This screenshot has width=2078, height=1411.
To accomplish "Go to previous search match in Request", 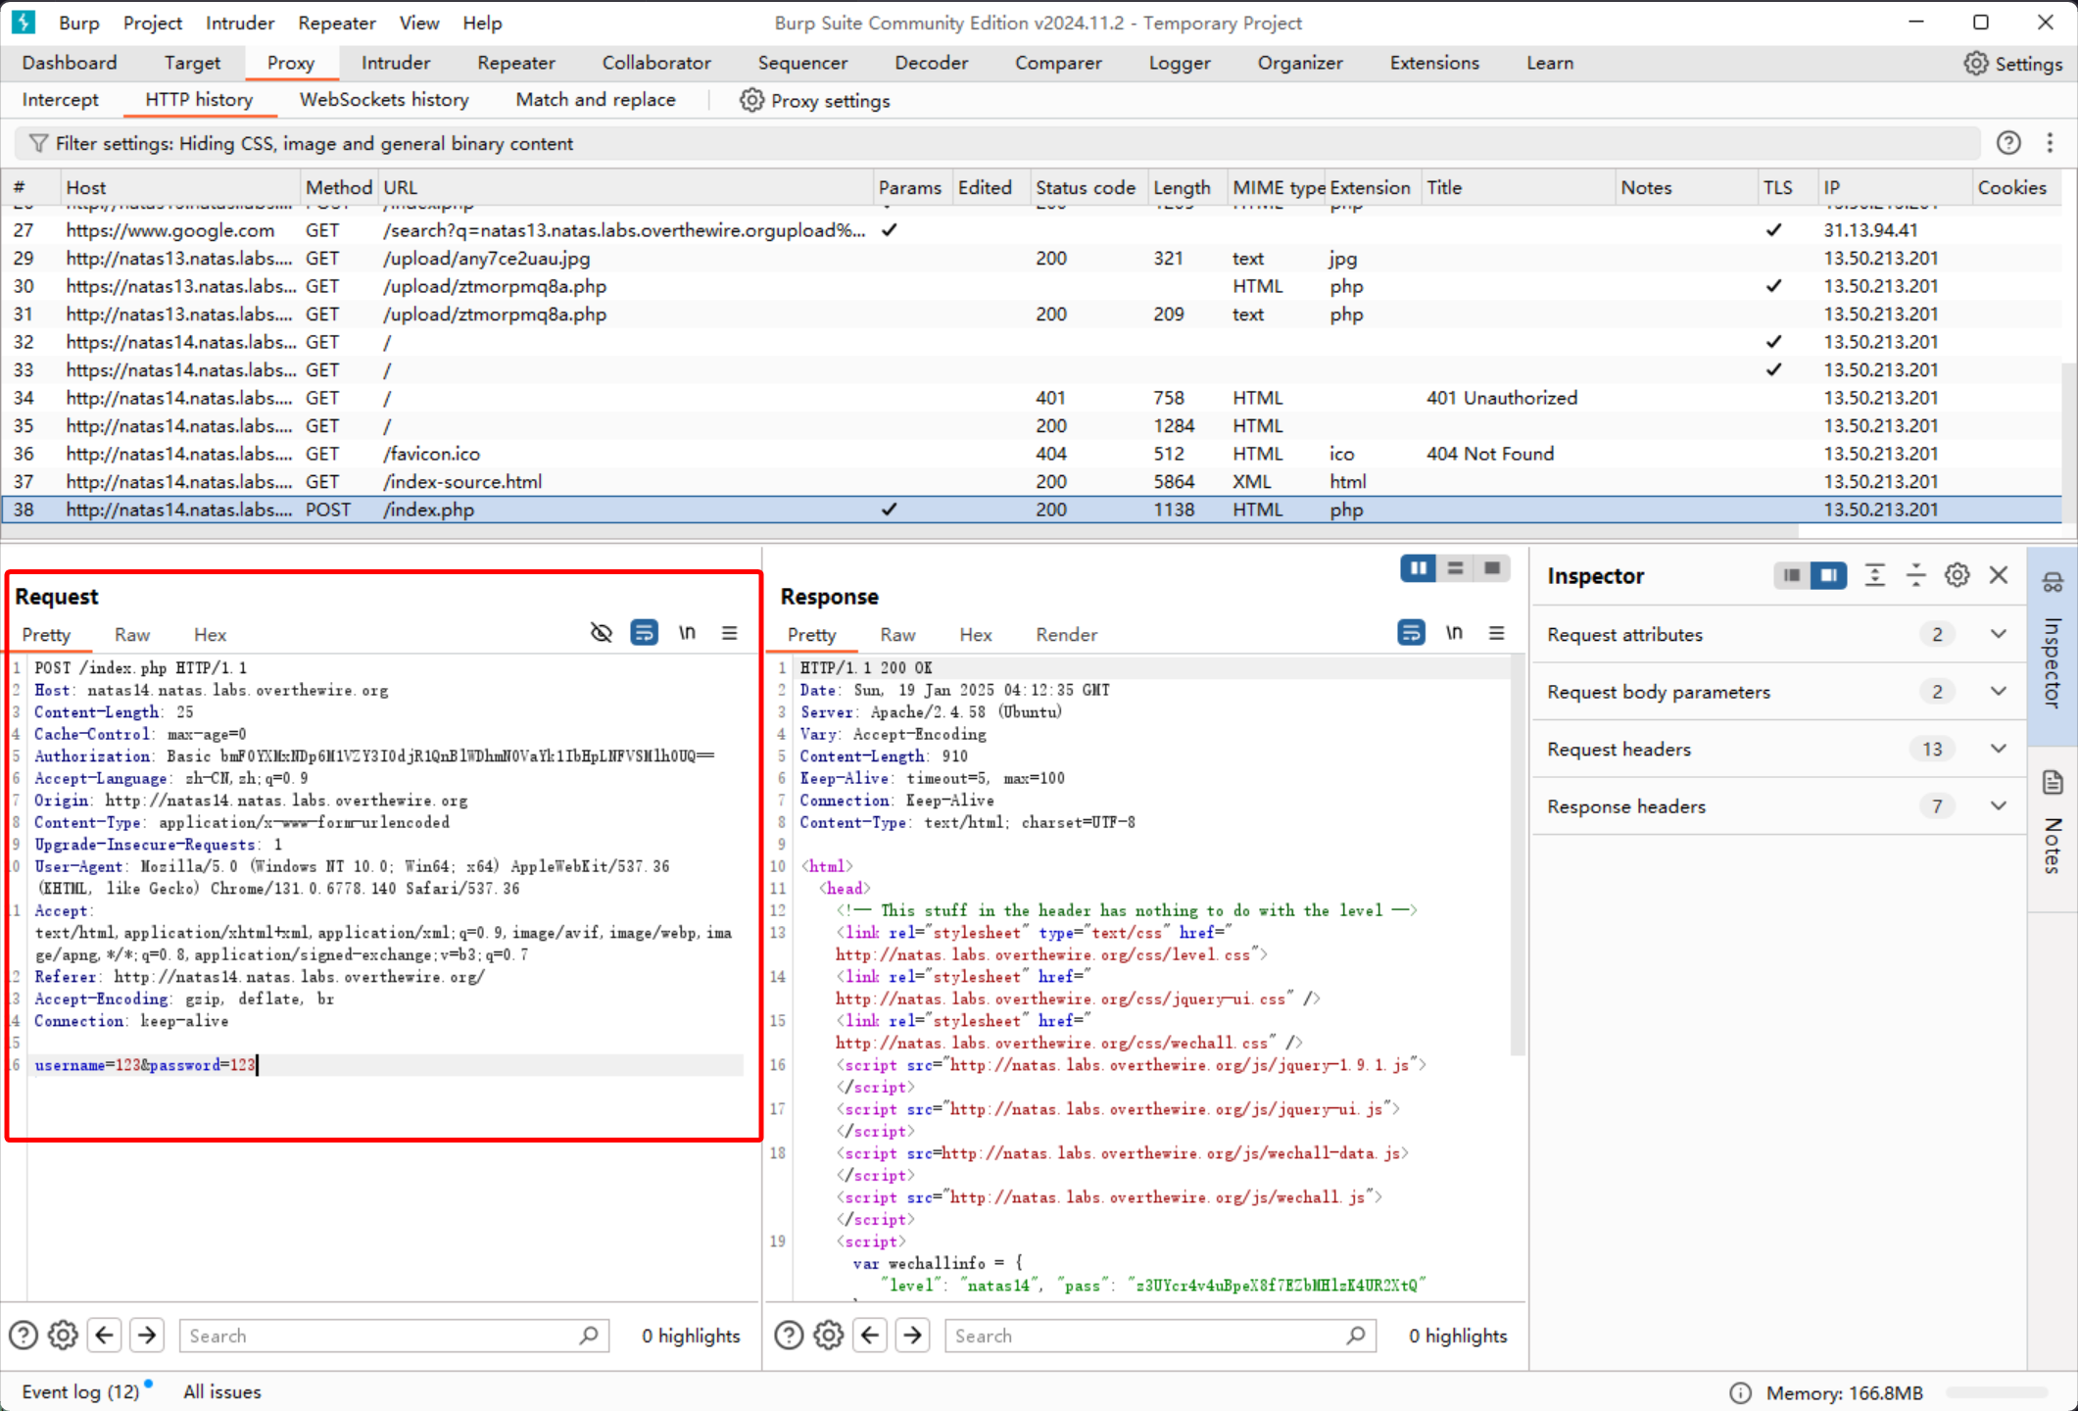I will pos(105,1335).
